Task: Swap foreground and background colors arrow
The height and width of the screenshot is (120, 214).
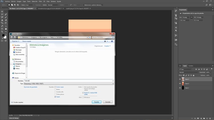Action: tap(6, 34)
